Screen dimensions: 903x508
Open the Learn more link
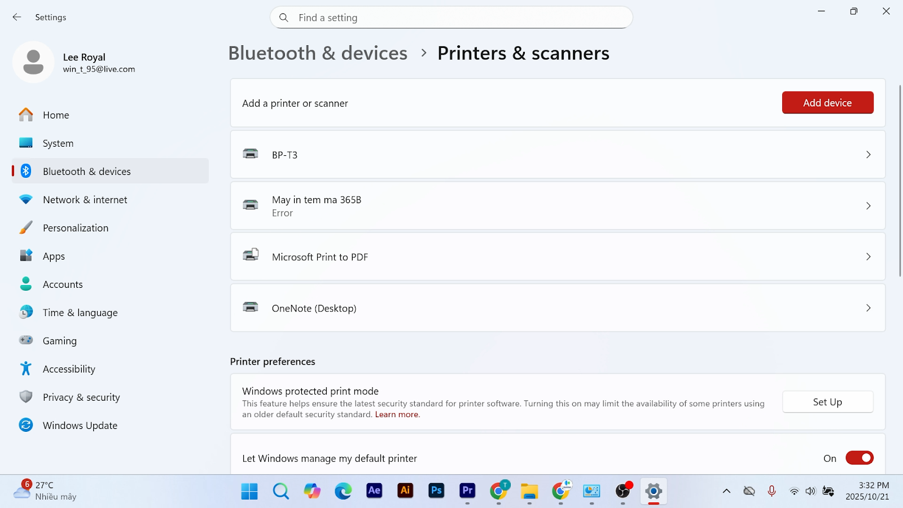click(397, 414)
